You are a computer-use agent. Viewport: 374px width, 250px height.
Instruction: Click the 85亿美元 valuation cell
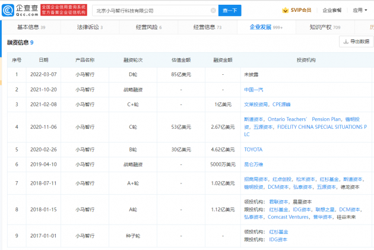click(181, 74)
